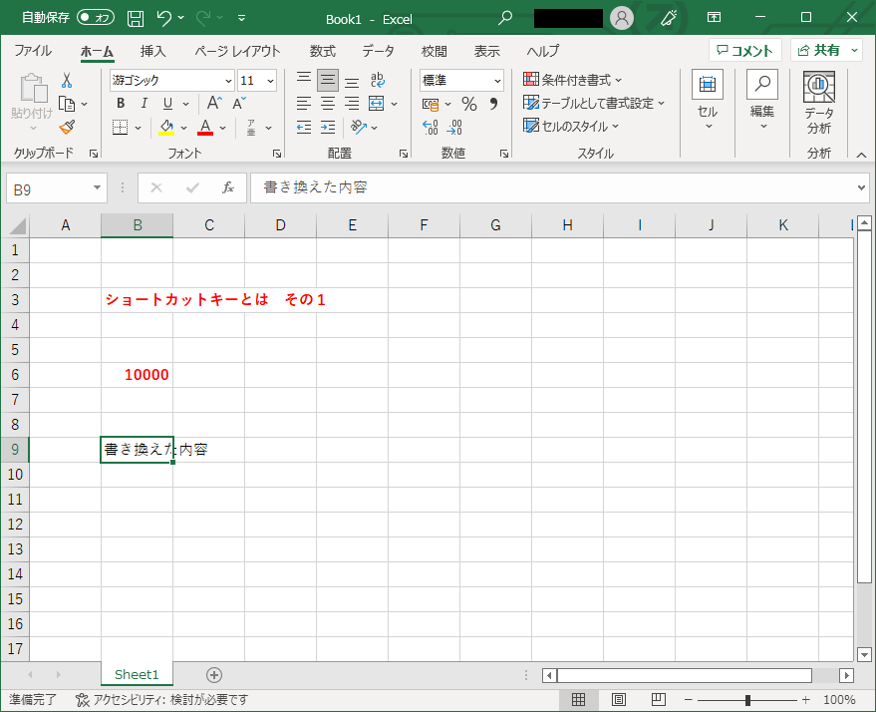
Task: Switch to Page Break Preview
Action: [x=659, y=700]
